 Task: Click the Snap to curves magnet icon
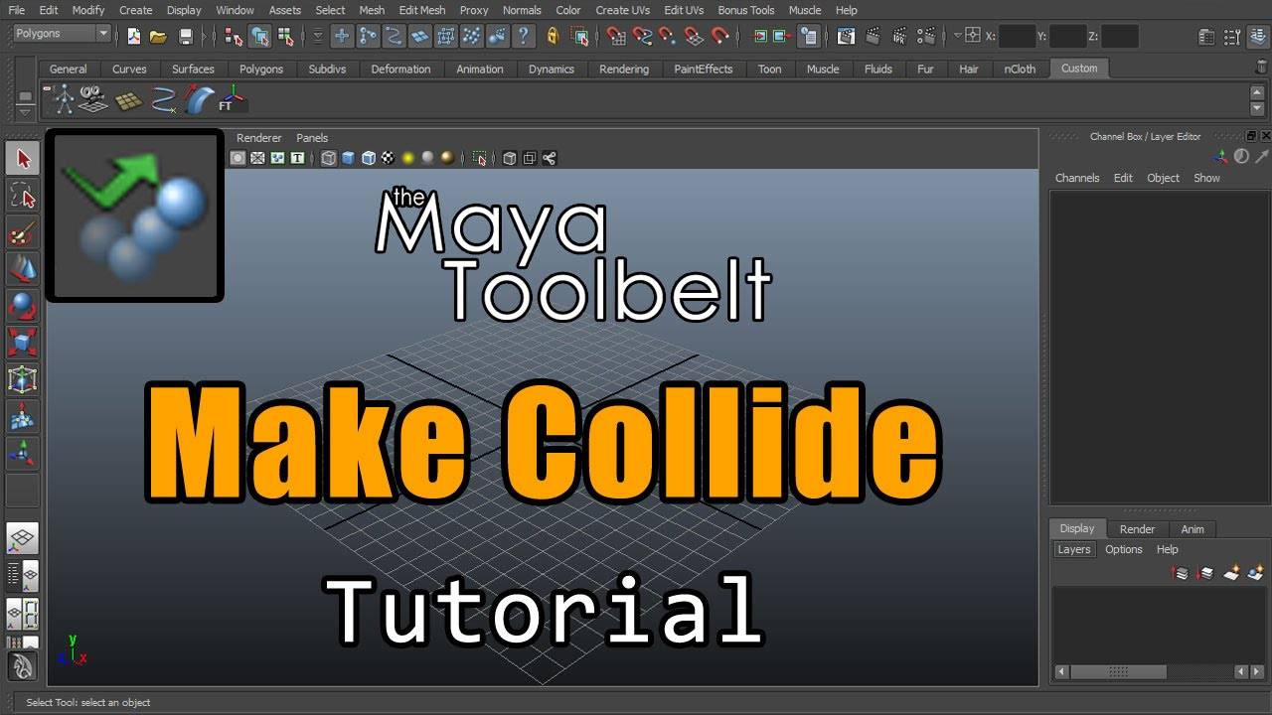click(642, 36)
